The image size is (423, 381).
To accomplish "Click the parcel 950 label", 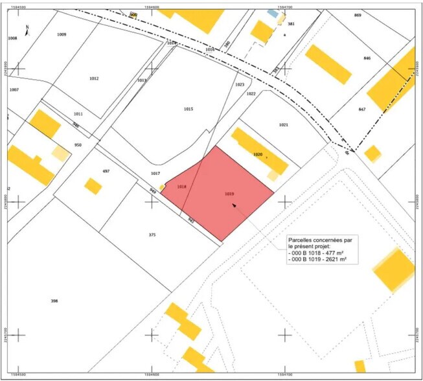I will 78,145.
